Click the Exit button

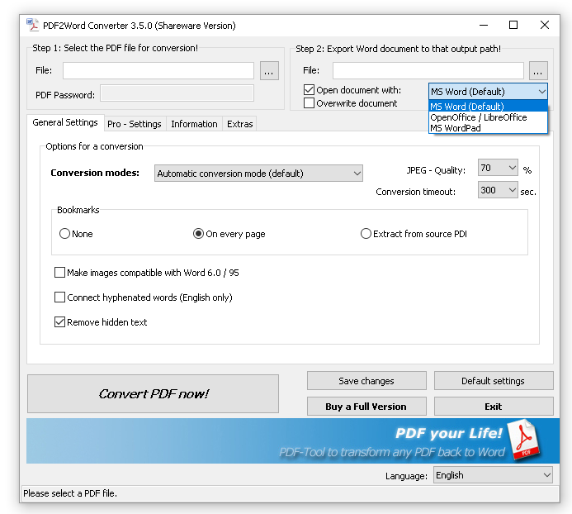tap(494, 407)
